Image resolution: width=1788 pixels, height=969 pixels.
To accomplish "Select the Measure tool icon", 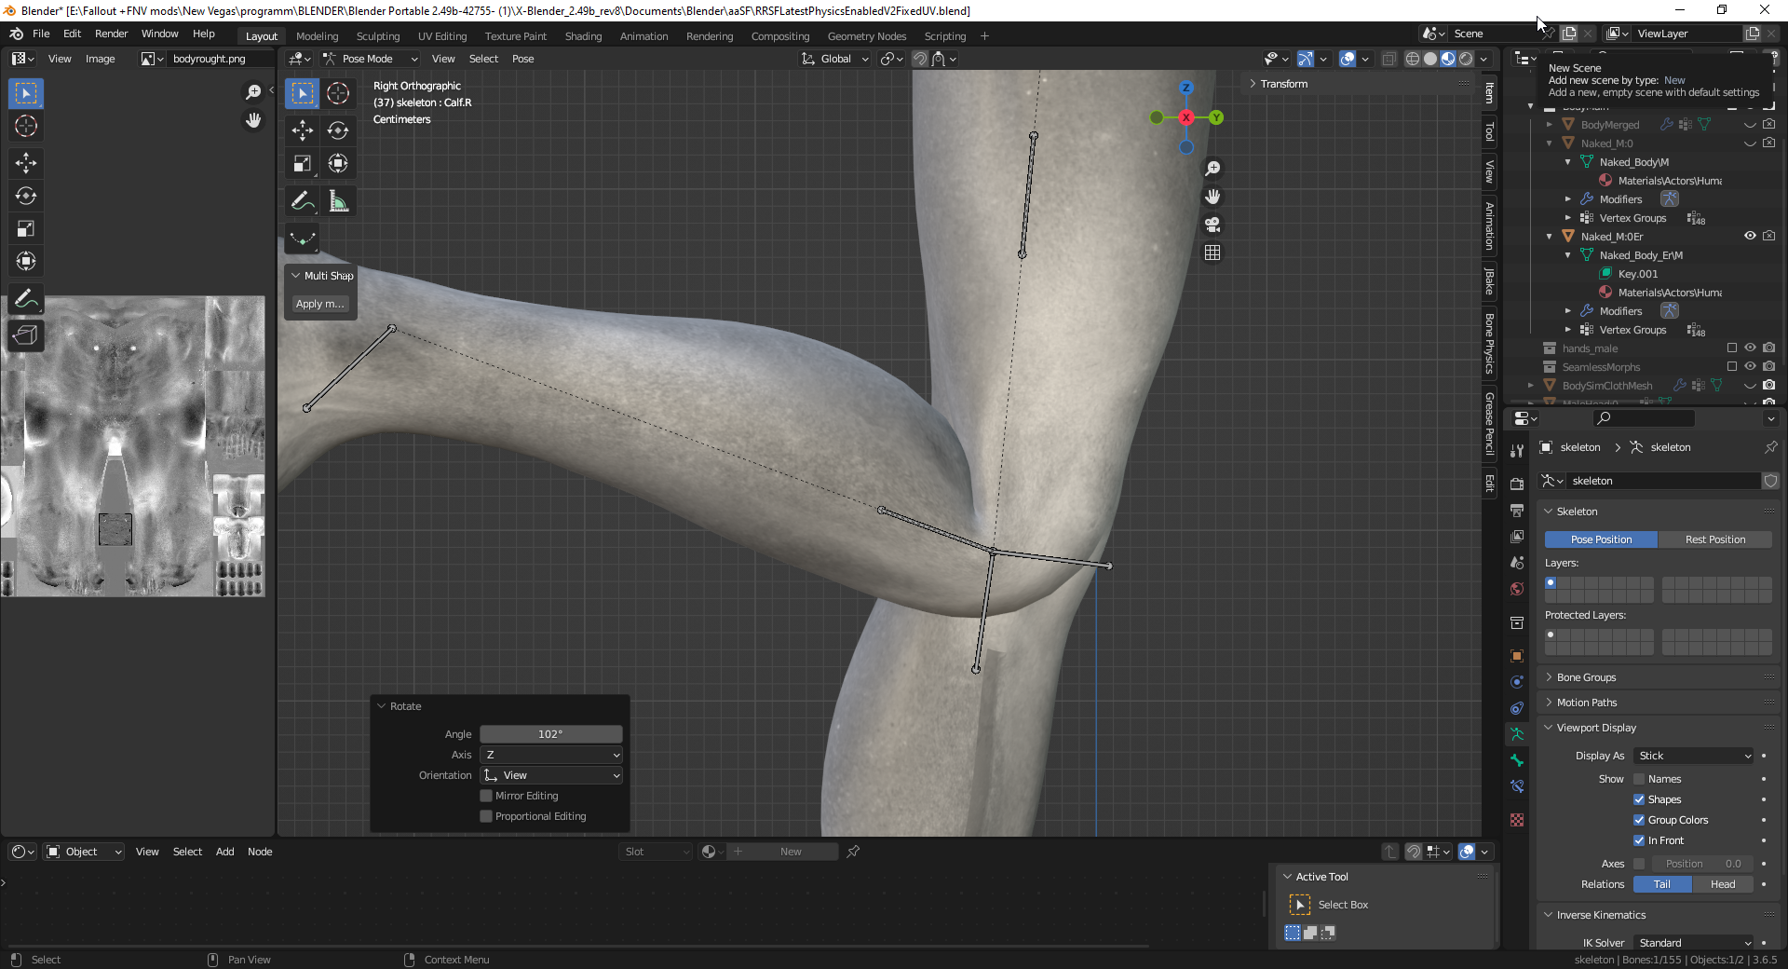I will 338,201.
